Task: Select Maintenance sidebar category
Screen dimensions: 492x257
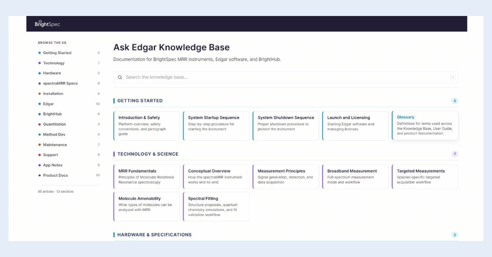Action: pos(69,145)
